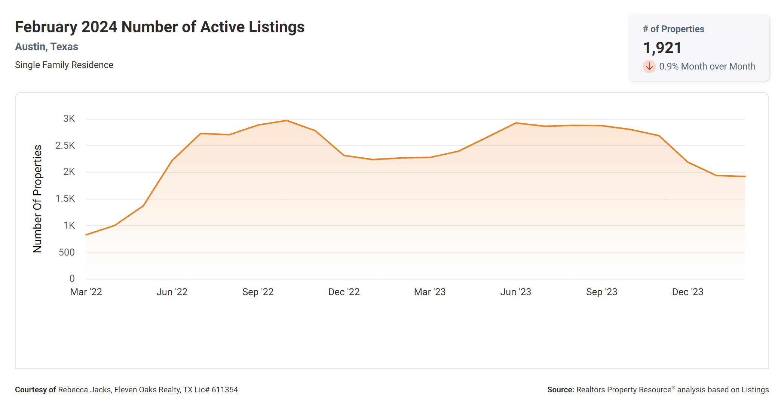The height and width of the screenshot is (411, 784).
Task: Click the 'Mar '23' x-axis label
Action: (x=430, y=292)
